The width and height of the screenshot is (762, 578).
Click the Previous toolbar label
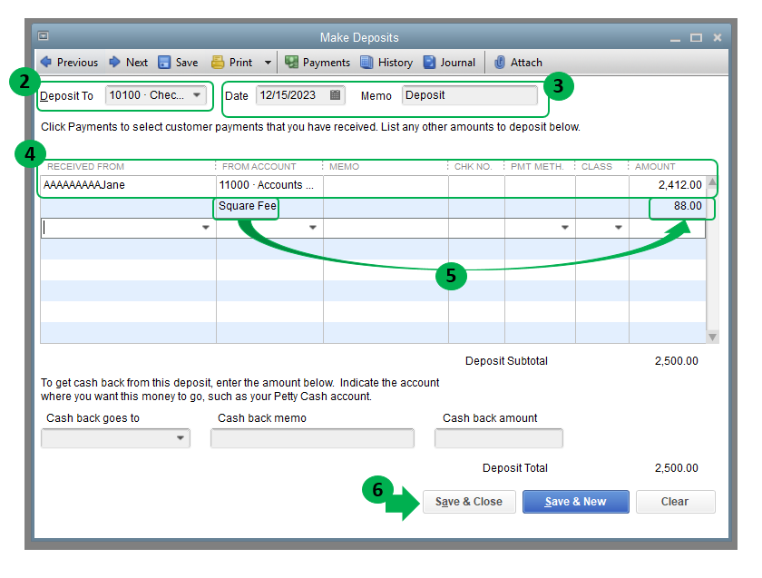[77, 63]
